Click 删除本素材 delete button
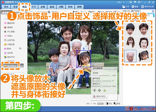156x112 pixels. tap(100, 96)
